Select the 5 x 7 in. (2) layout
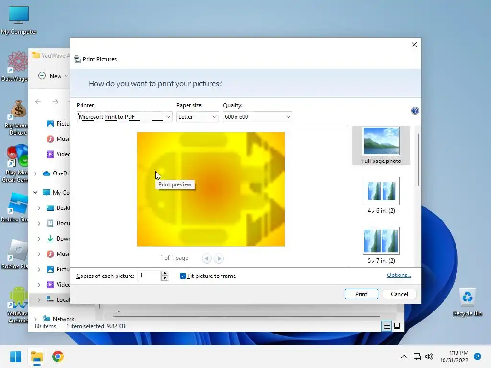491x368 pixels. coord(381,245)
